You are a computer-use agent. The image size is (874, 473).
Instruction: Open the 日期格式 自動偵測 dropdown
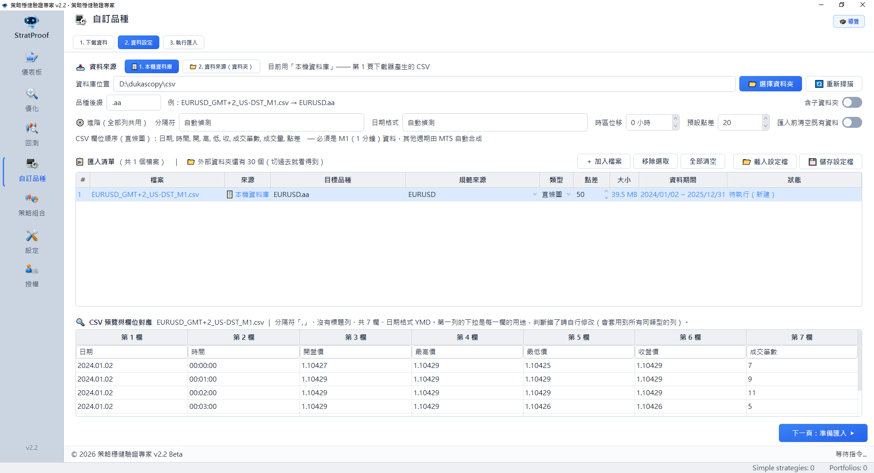tap(495, 123)
